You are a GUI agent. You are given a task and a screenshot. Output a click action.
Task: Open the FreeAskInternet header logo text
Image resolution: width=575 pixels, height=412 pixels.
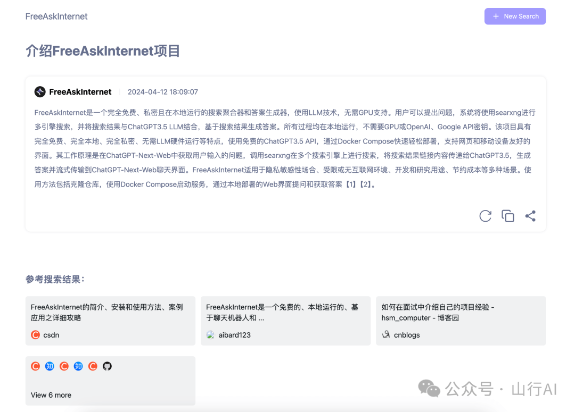(56, 16)
